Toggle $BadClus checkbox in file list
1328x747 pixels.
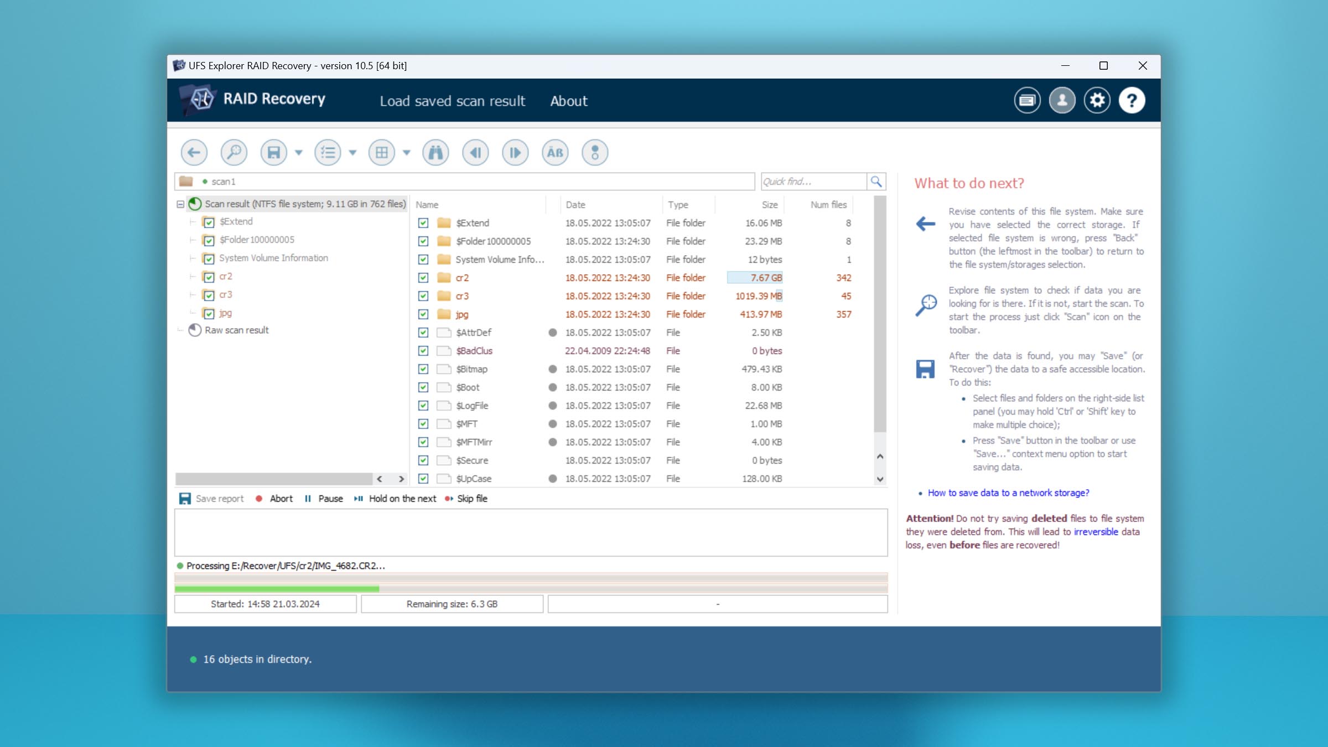point(423,351)
